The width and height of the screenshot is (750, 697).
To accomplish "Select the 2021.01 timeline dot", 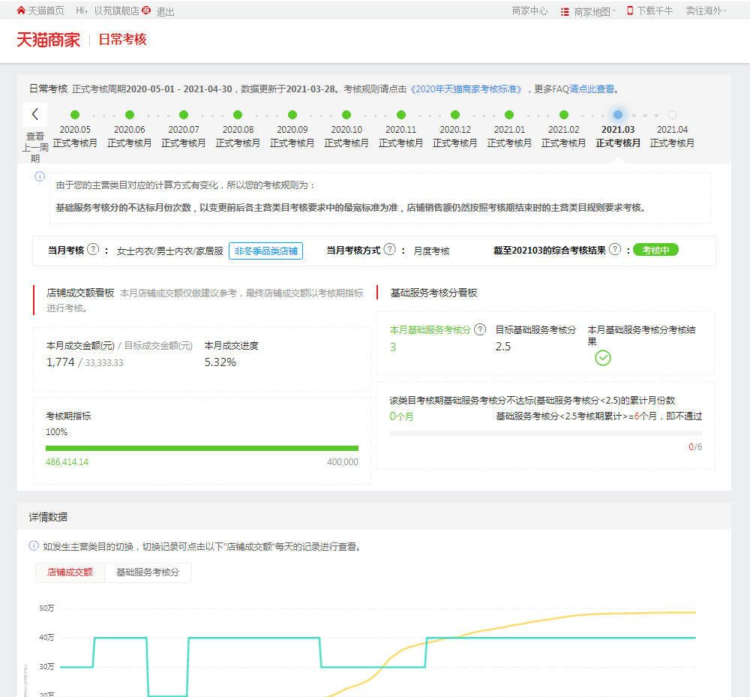I will coord(509,115).
